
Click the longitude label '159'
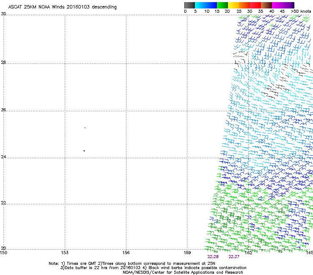(187, 253)
